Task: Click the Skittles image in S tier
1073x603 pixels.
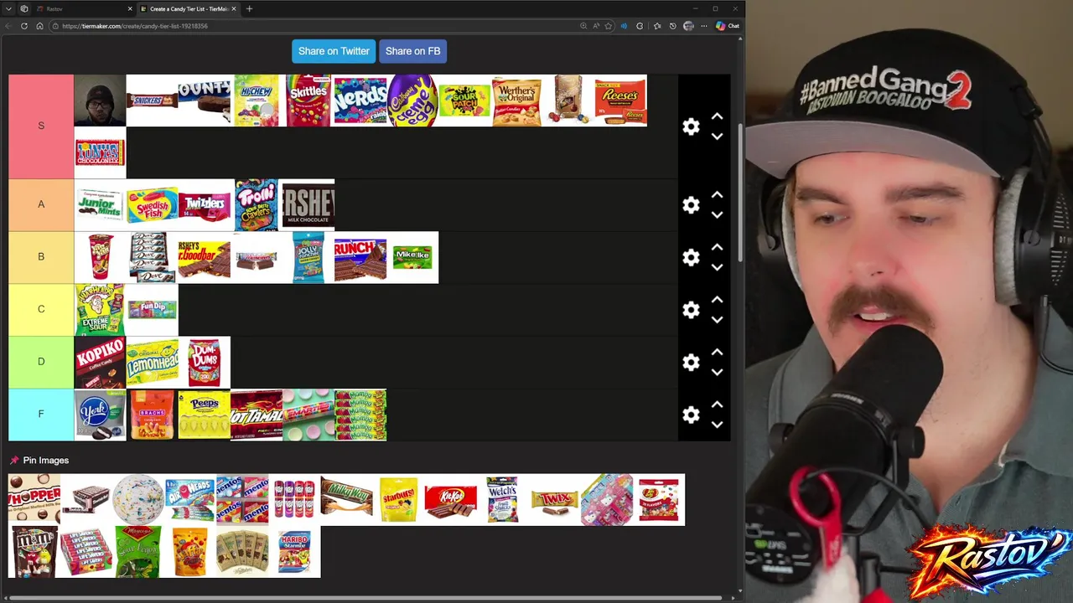Action: [x=308, y=100]
